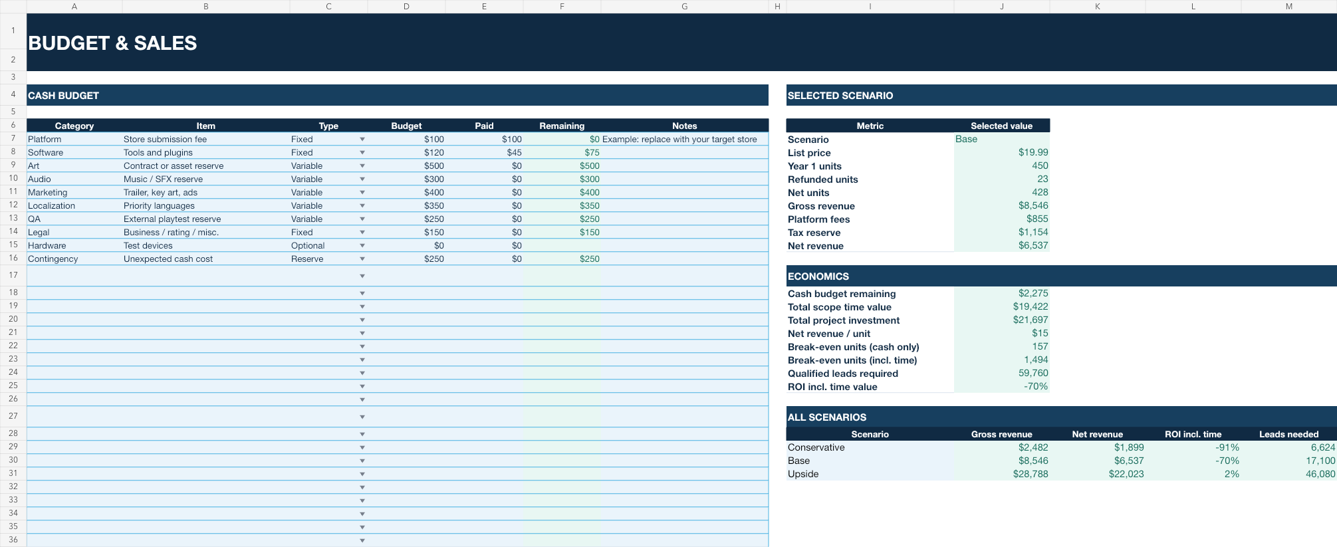Select the Contract or asset reserve cell
Image resolution: width=1337 pixels, height=547 pixels.
[206, 165]
